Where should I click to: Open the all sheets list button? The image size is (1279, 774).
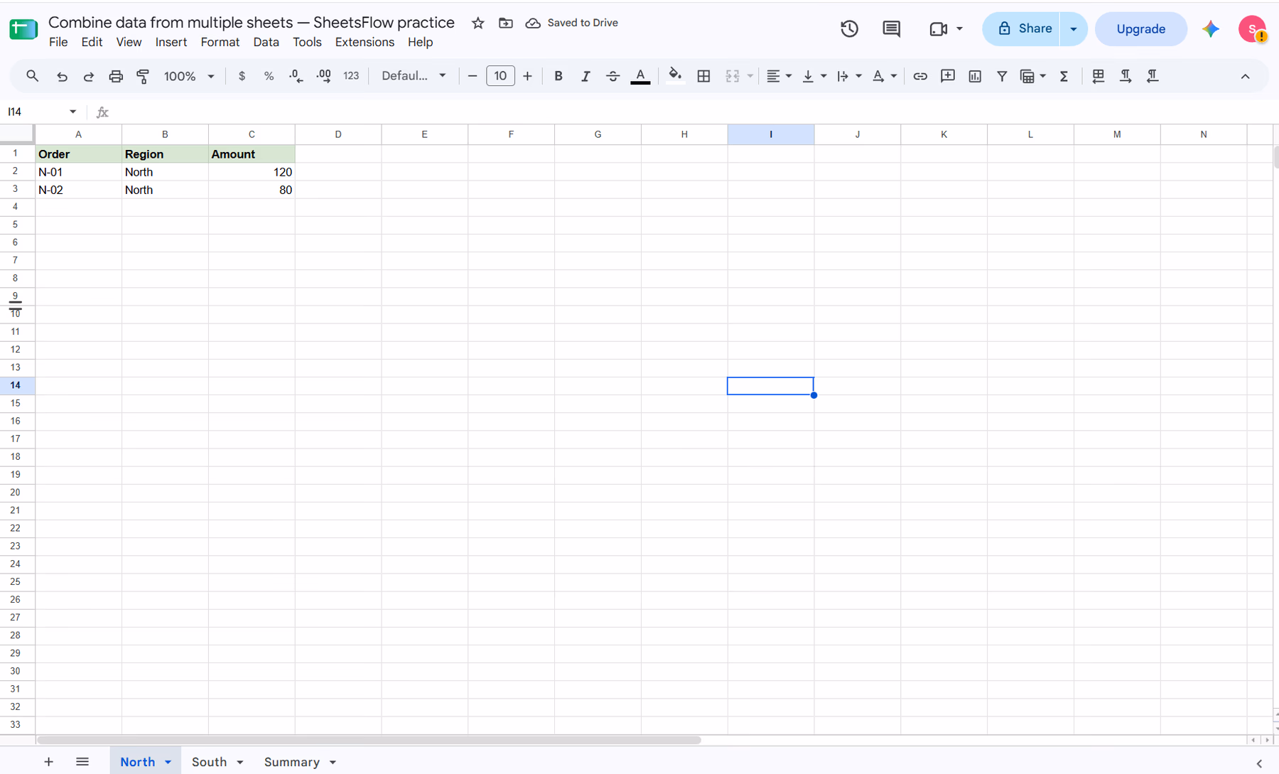(82, 762)
